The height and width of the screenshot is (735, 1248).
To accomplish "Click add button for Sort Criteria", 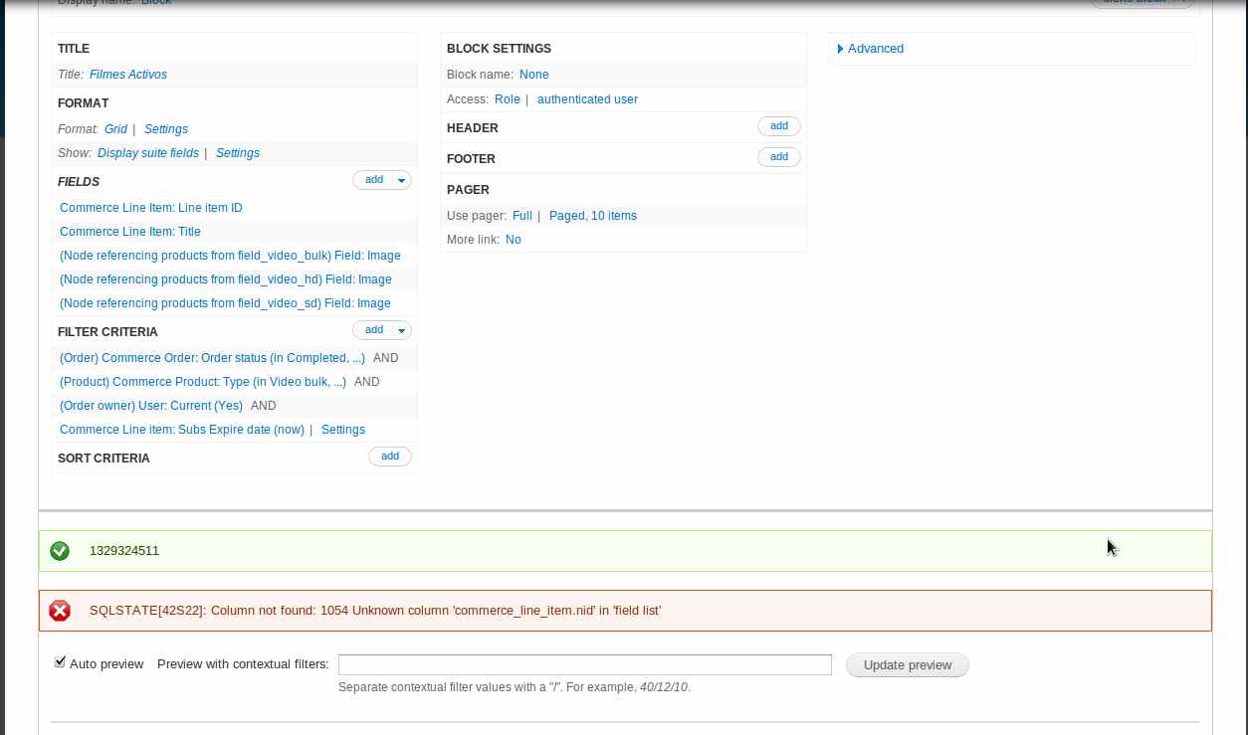I will click(x=390, y=457).
